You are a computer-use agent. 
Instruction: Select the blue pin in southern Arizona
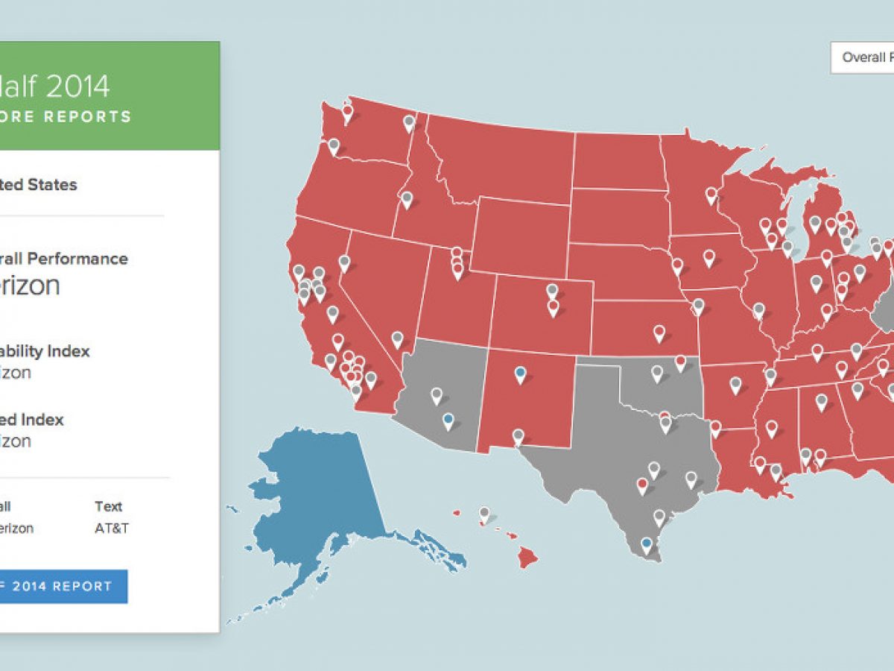pos(447,420)
